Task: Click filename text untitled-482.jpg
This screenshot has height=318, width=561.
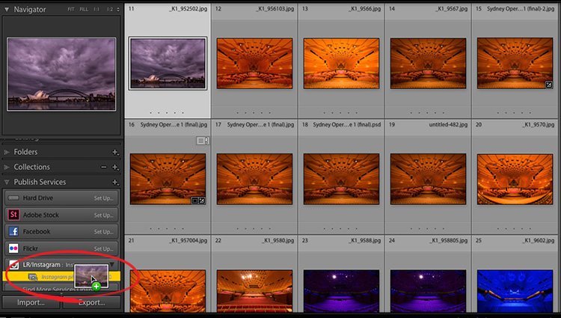Action: pos(448,124)
